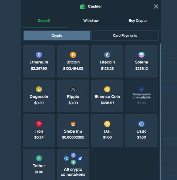Choose the Usdc coin icon
177x180 pixels.
[141, 124]
